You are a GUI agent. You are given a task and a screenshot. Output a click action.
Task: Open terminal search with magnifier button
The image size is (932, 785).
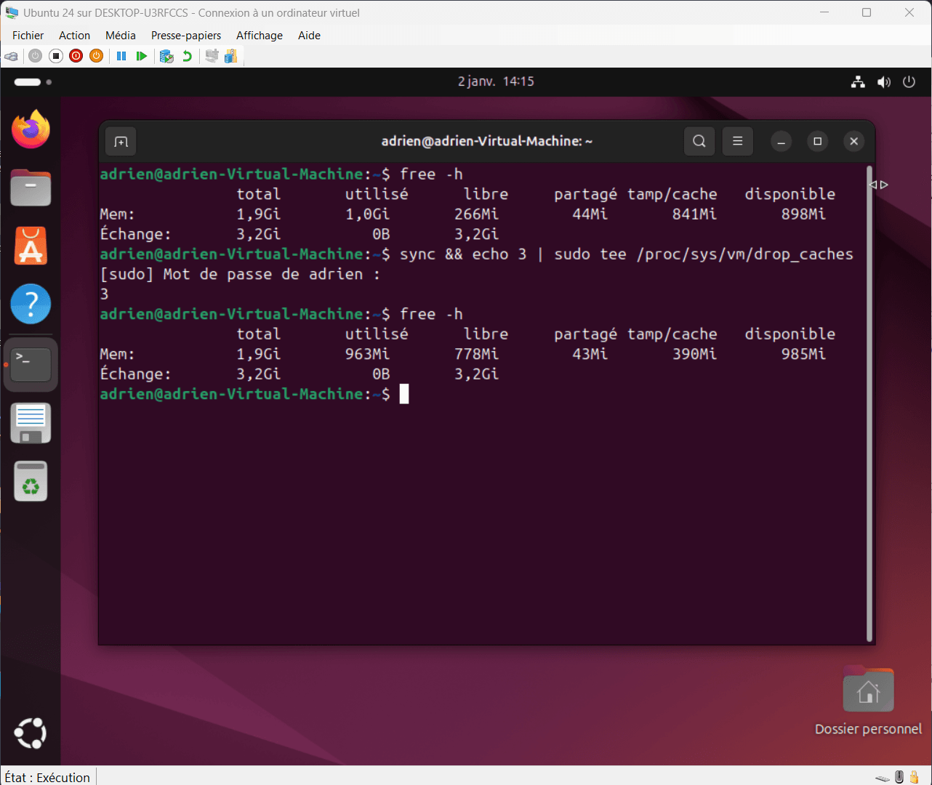click(699, 141)
